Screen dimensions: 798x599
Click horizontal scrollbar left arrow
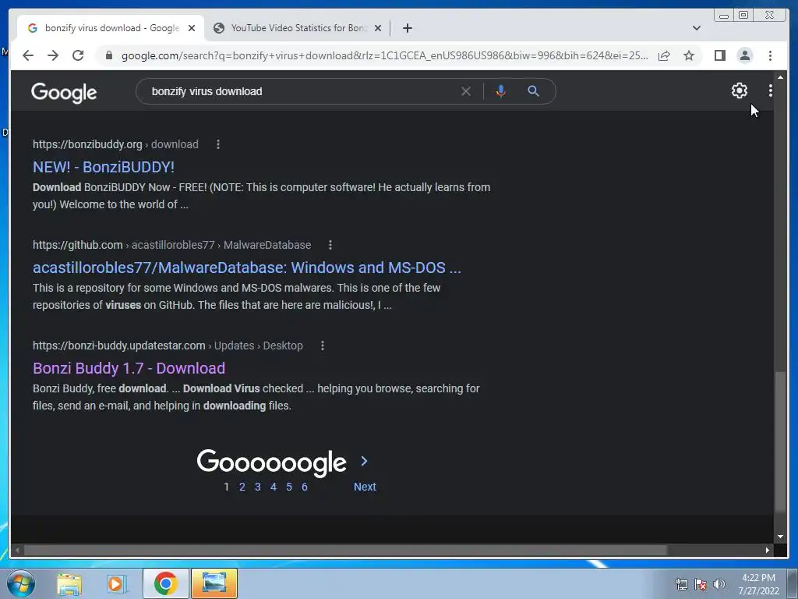(x=18, y=550)
